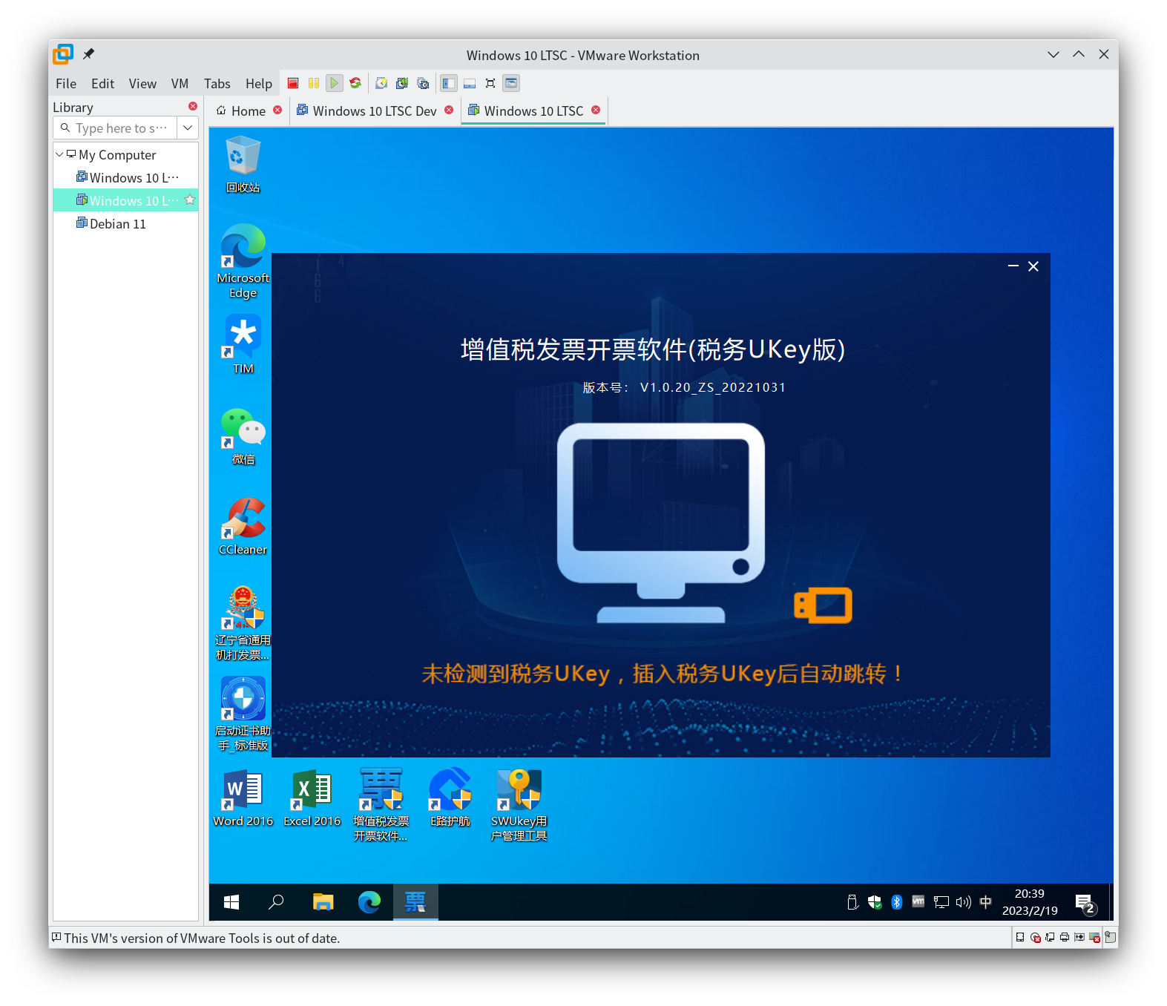The height and width of the screenshot is (1006, 1167).
Task: Click the 票 invoice app taskbar button
Action: (x=415, y=902)
